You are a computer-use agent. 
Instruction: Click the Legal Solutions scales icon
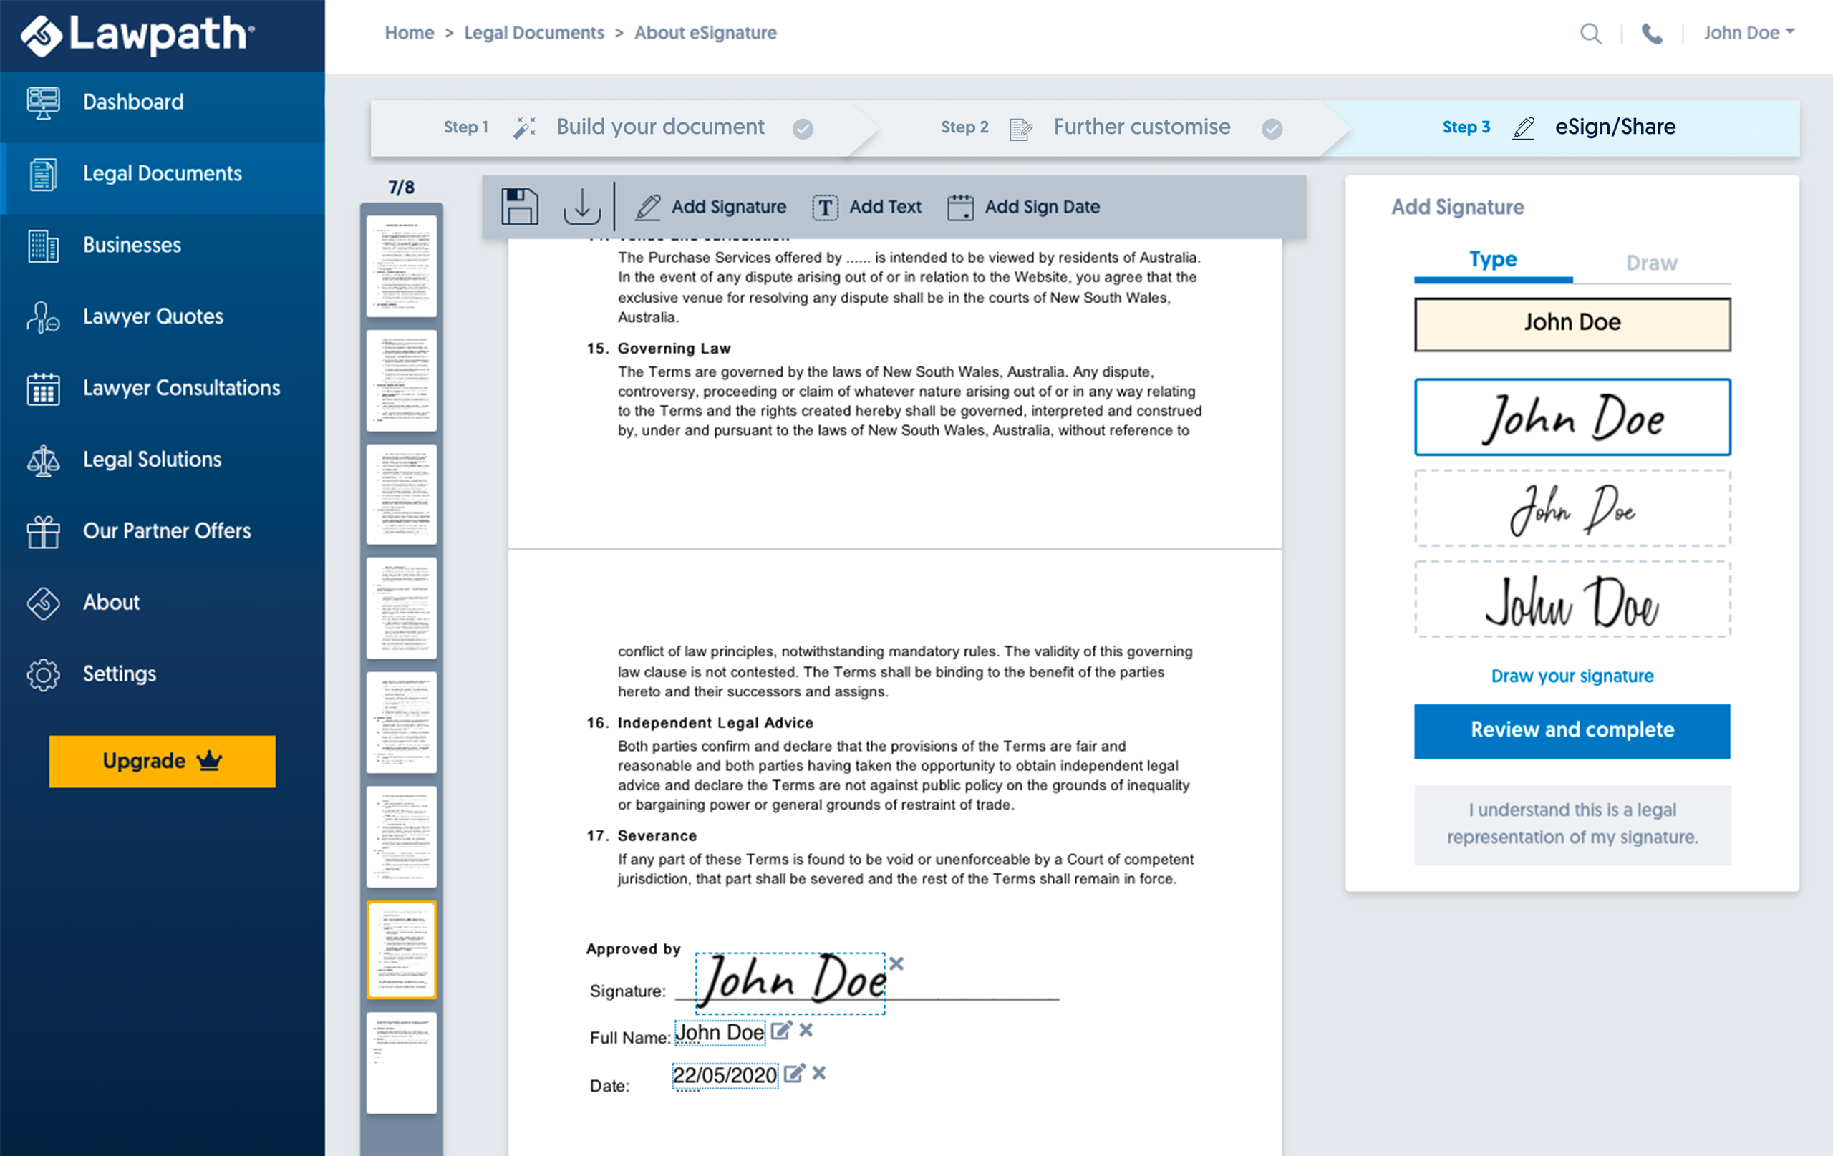pos(44,460)
